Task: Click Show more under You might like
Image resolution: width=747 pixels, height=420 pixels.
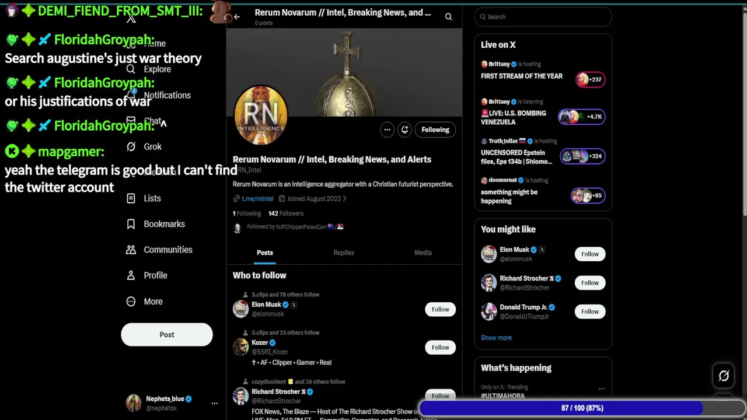Action: [496, 338]
